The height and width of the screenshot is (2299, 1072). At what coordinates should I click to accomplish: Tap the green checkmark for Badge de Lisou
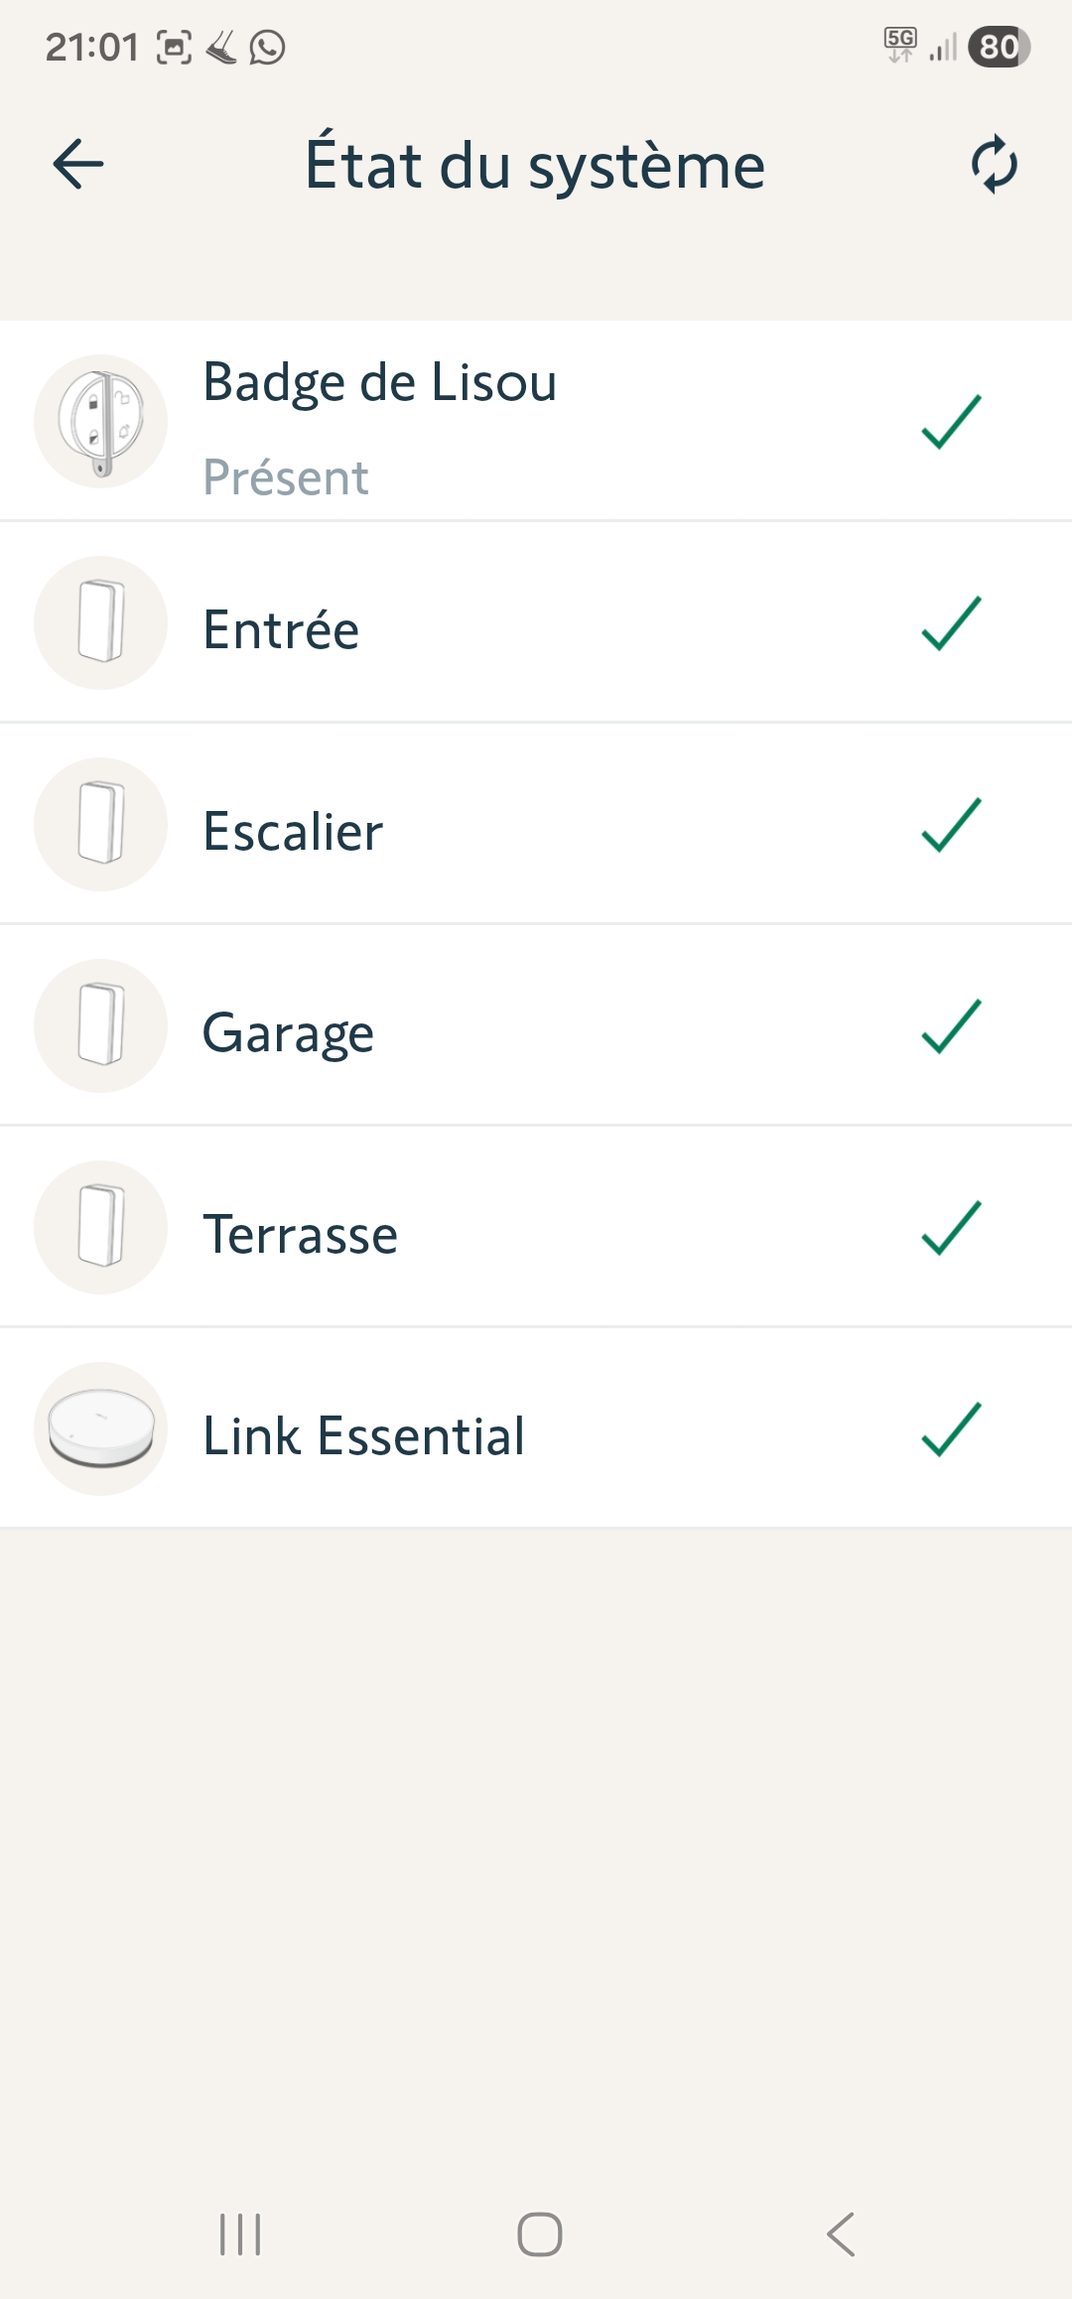[951, 422]
